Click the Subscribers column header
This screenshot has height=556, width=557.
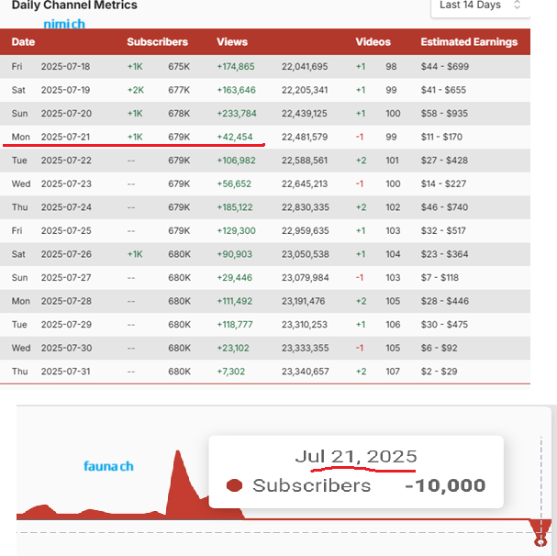coord(157,42)
